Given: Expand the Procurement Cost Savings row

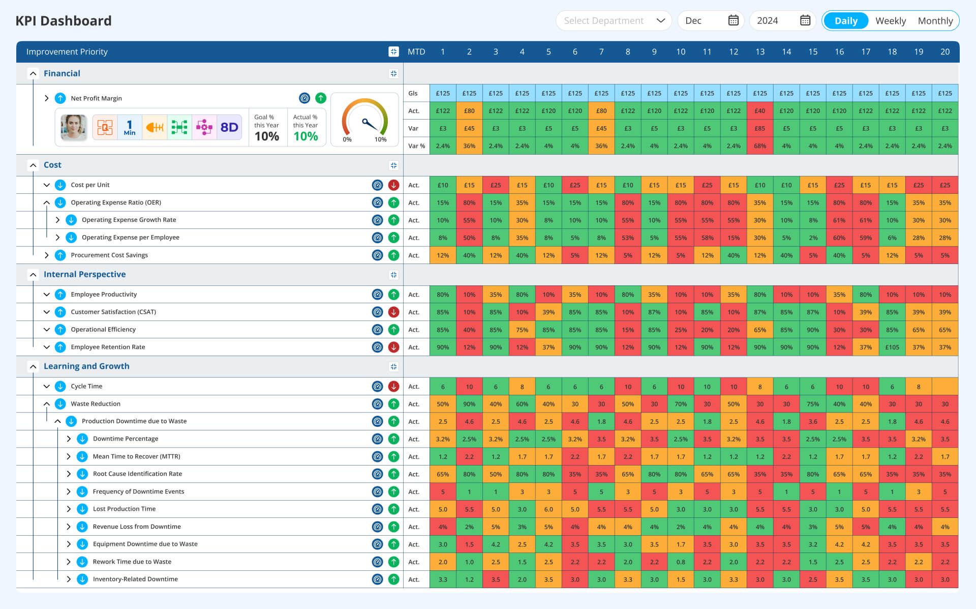Looking at the screenshot, I should 47,255.
